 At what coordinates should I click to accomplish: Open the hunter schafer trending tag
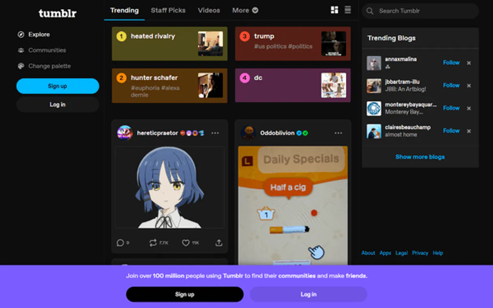click(169, 86)
